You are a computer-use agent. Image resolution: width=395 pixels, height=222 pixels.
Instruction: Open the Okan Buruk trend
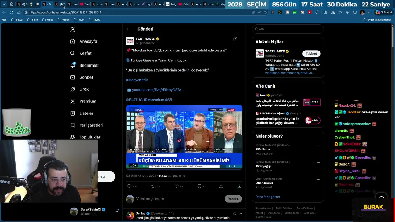[264, 183]
